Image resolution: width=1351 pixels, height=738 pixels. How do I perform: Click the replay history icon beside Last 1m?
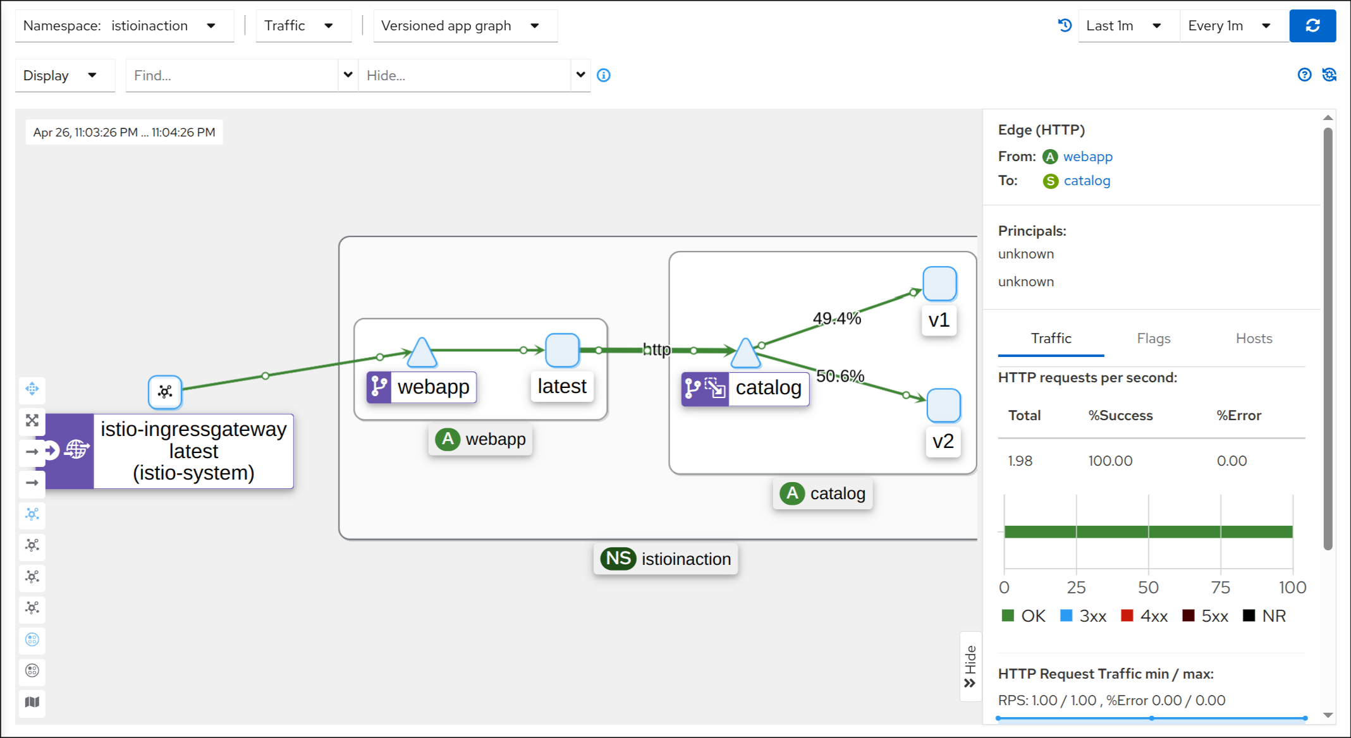[1065, 25]
